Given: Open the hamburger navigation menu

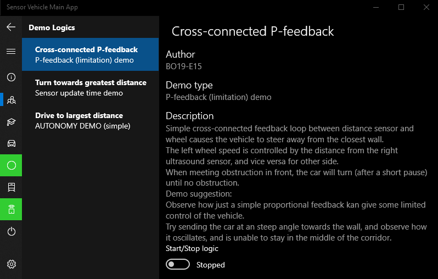Looking at the screenshot, I should pyautogui.click(x=11, y=51).
